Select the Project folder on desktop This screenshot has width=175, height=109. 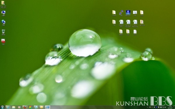(x=114, y=13)
